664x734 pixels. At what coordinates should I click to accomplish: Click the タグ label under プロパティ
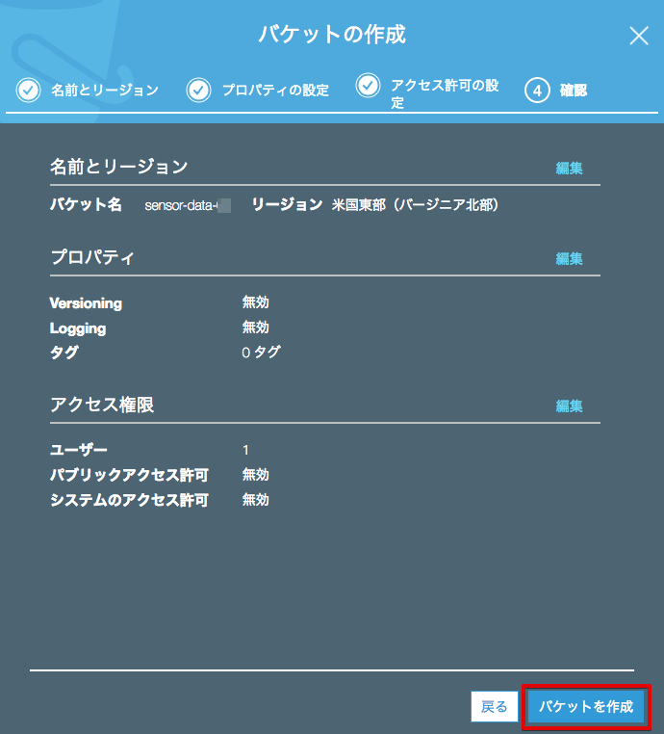point(64,352)
